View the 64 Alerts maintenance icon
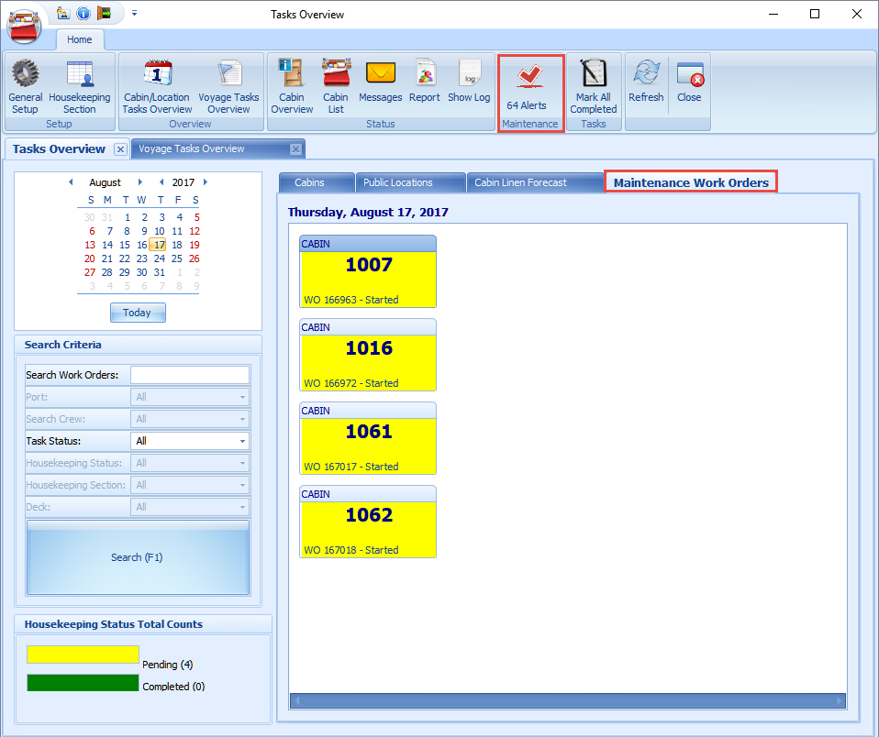The image size is (879, 737). [530, 82]
